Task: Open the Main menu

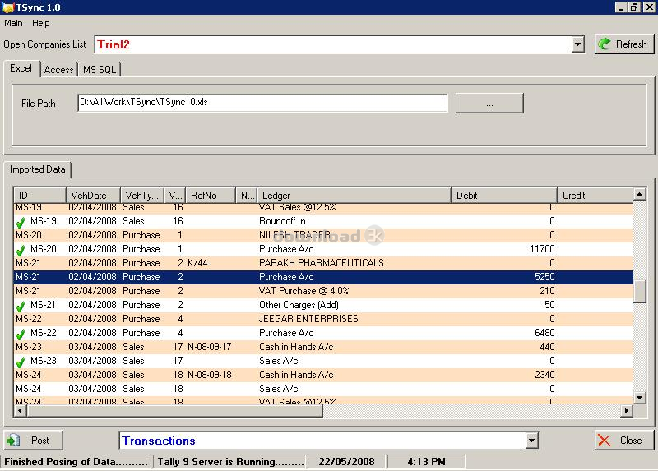Action: click(x=13, y=23)
